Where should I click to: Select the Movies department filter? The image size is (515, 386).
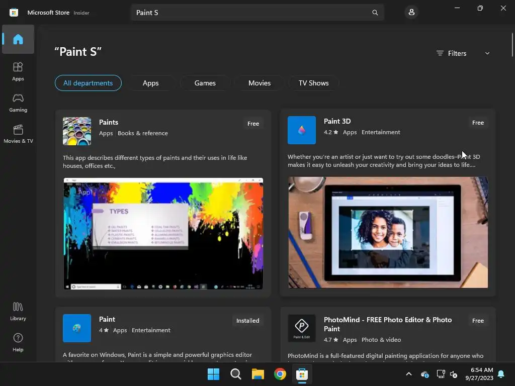pyautogui.click(x=260, y=83)
